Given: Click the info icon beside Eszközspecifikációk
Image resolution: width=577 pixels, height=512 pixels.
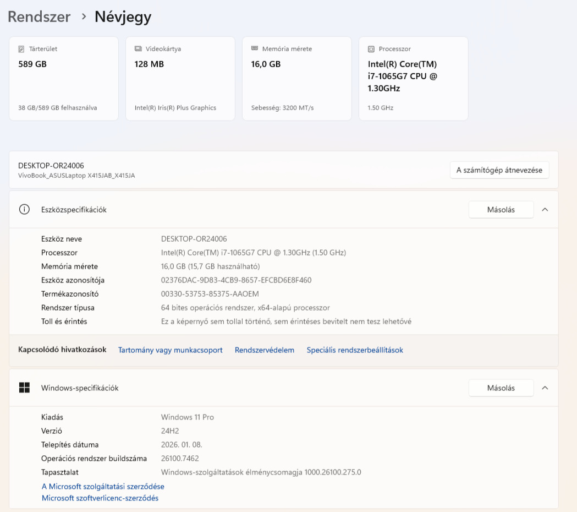Looking at the screenshot, I should tap(24, 210).
